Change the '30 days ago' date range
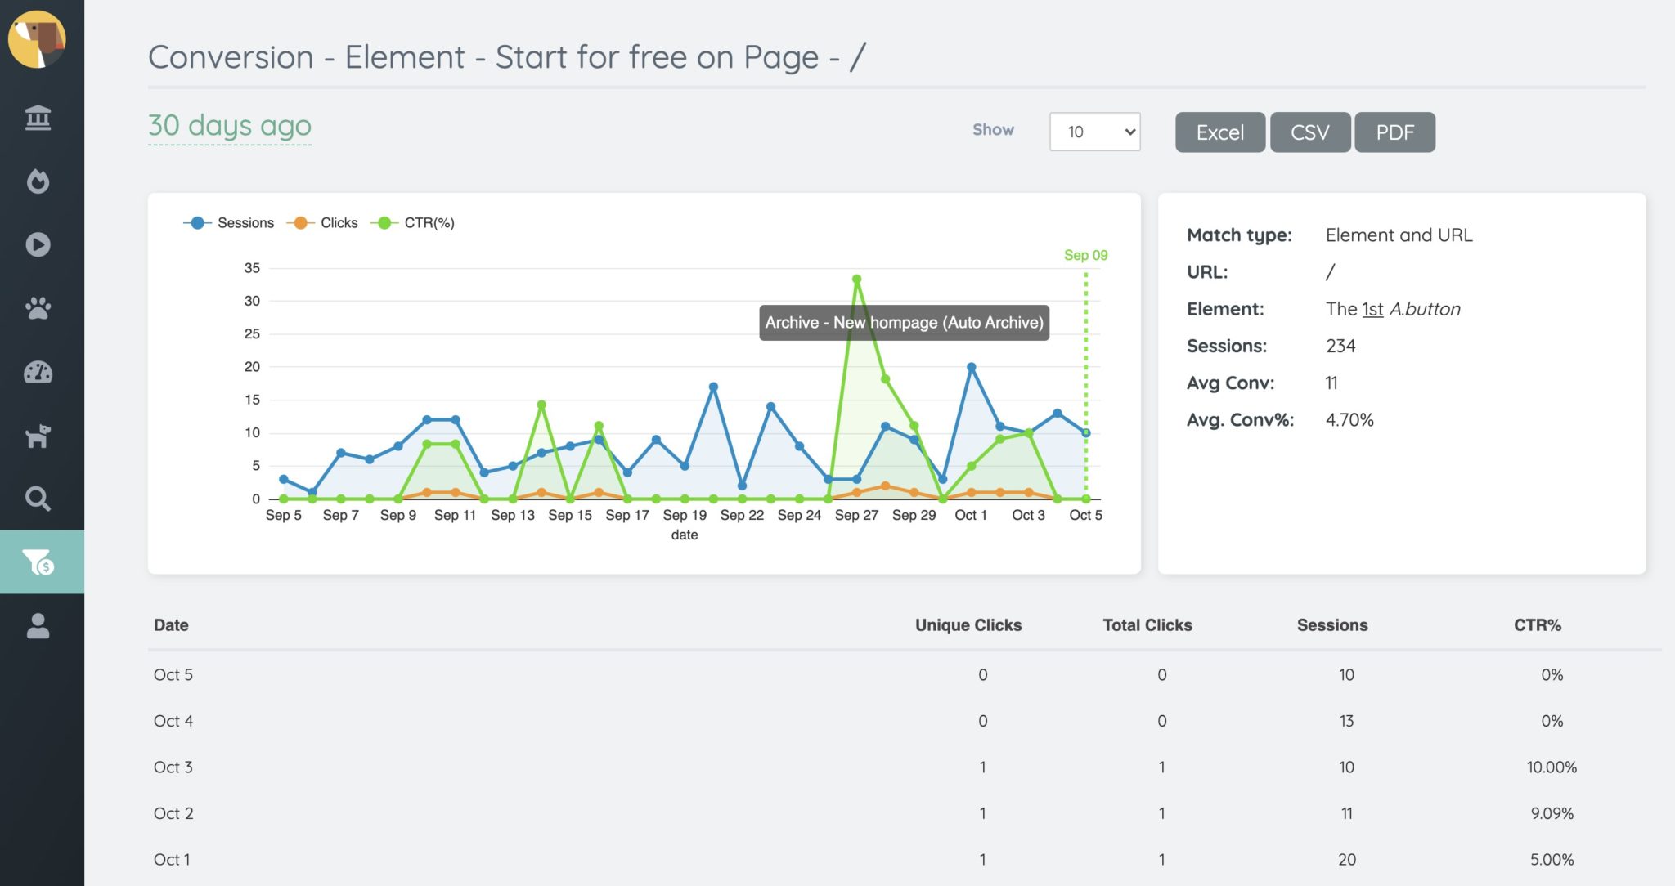Screen dimensions: 1675x886 [229, 126]
